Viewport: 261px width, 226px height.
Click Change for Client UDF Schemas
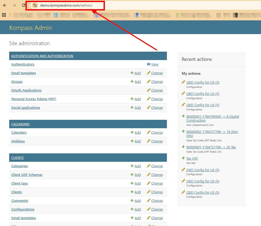pyautogui.click(x=155, y=175)
